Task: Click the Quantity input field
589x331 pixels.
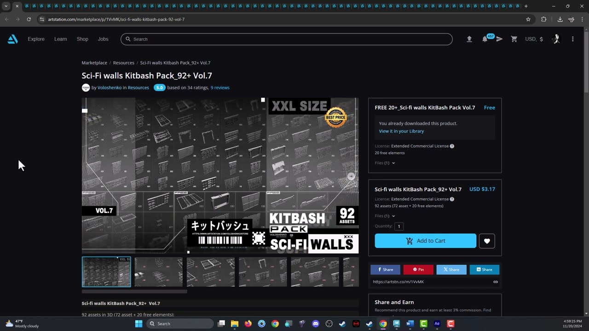Action: pyautogui.click(x=399, y=226)
